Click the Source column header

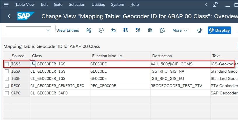coord(20,56)
